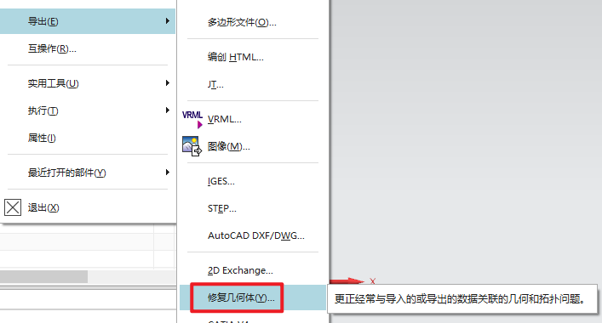Expand the 最近打开的部件(Y) arrow
602x323 pixels.
coord(168,173)
